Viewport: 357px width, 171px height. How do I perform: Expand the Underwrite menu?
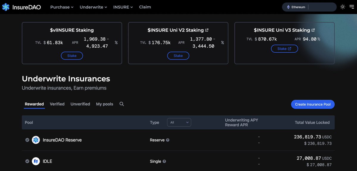click(93, 7)
